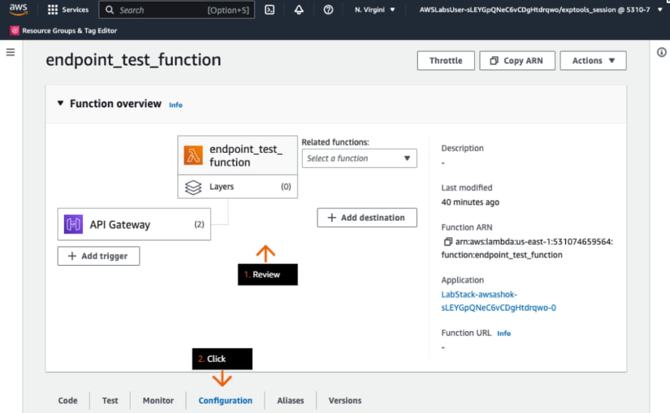Click the Copy ARN button
The height and width of the screenshot is (413, 670).
[x=517, y=60]
